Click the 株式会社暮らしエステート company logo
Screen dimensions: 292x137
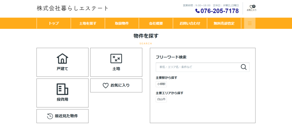coord(72,8)
